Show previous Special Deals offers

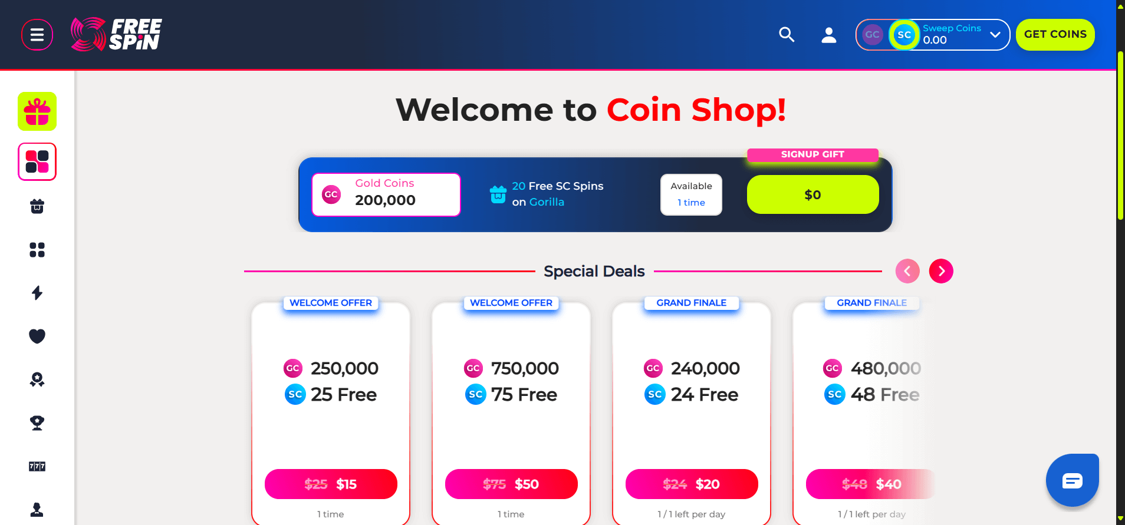click(907, 271)
